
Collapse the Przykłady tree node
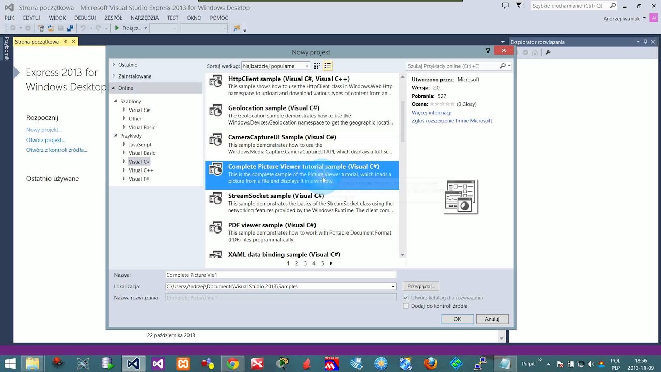(116, 136)
